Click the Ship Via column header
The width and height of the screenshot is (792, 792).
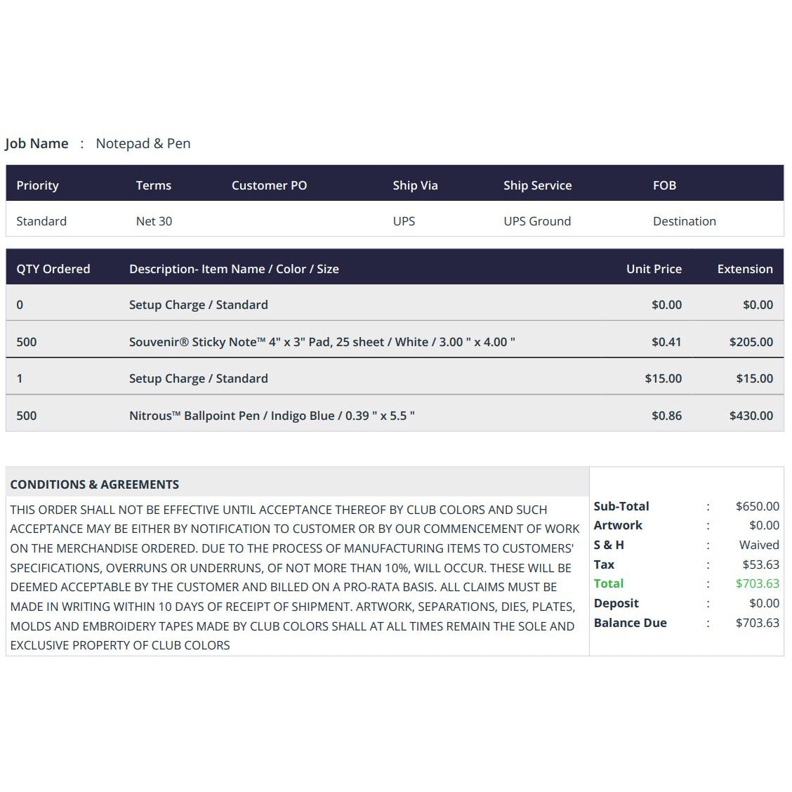[415, 185]
